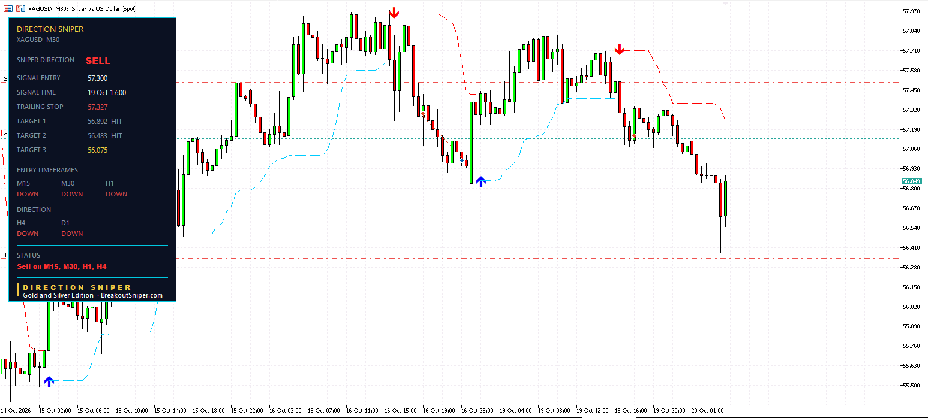Viewport: 928px width, 418px height.
Task: Select the blue buy arrow near 15 Oct 02:00
Action: tap(49, 381)
